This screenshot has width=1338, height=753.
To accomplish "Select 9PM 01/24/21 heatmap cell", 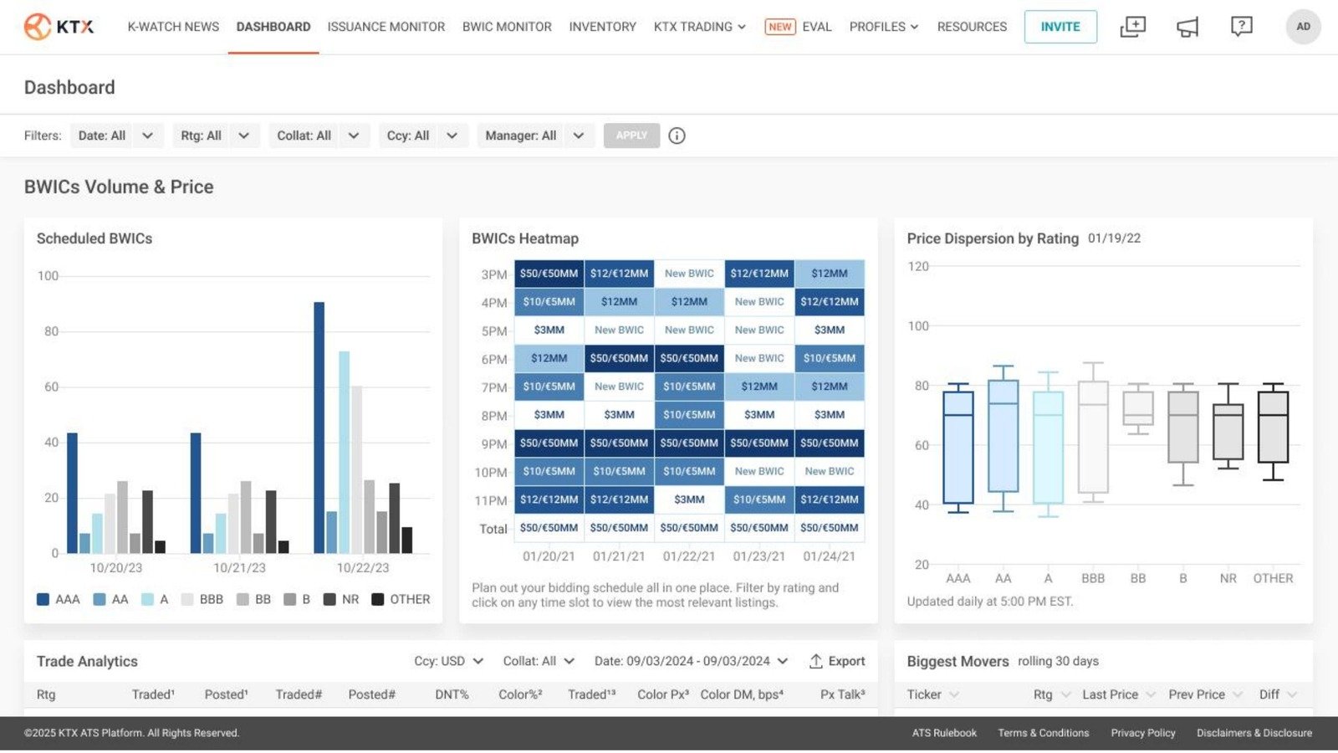I will pos(830,443).
